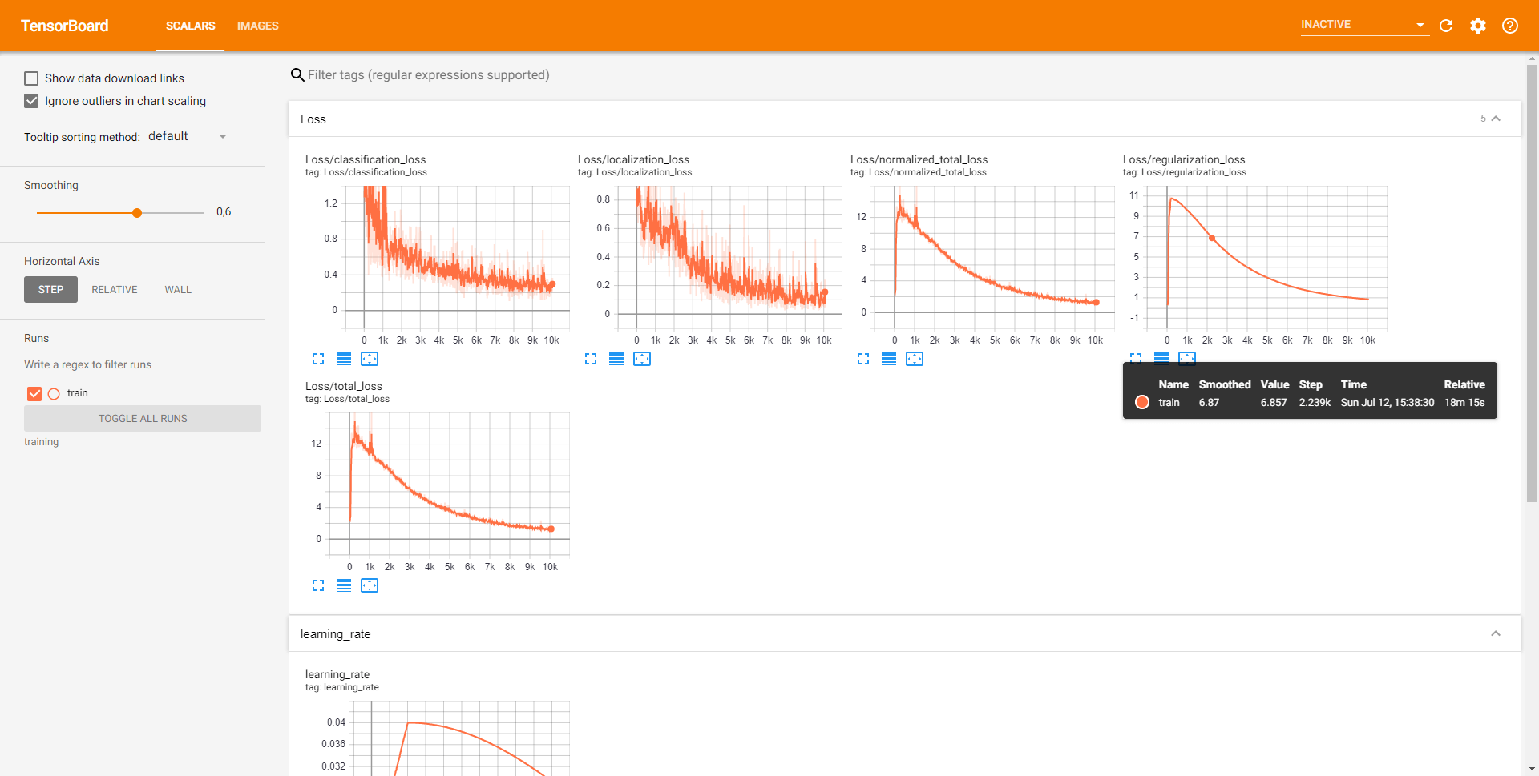Fit domain to data on Loss/total_loss chart
The width and height of the screenshot is (1539, 776).
click(370, 585)
